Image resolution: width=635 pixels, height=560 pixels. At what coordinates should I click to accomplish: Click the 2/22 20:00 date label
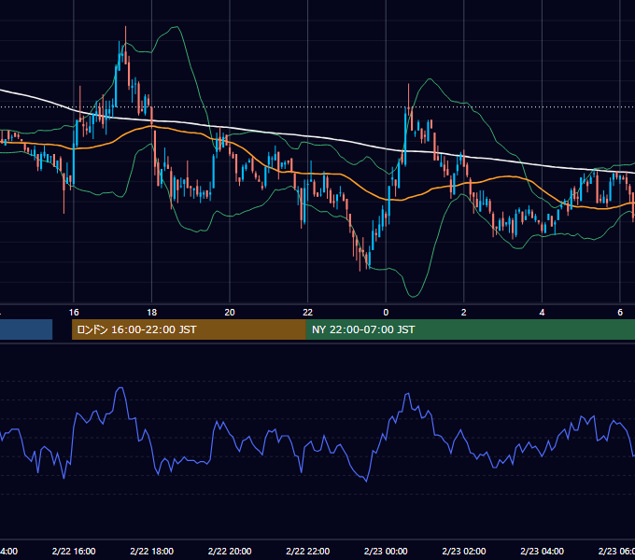(x=230, y=551)
